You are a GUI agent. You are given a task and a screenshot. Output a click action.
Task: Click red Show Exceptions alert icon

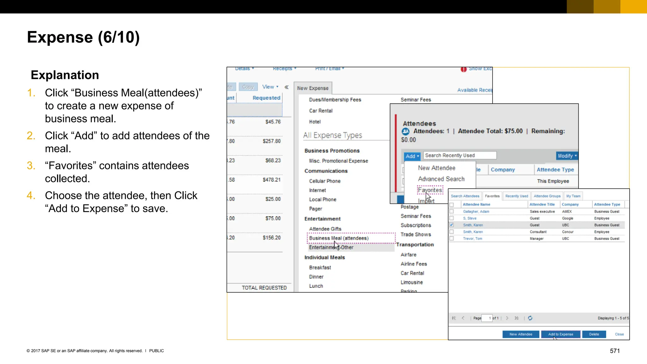(x=463, y=69)
